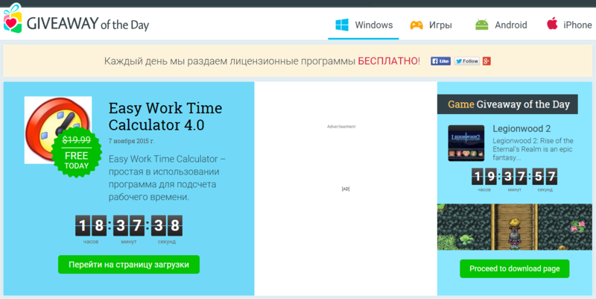Click the Windows logo icon in navigation
Screen dimensions: 596x299
coord(342,25)
